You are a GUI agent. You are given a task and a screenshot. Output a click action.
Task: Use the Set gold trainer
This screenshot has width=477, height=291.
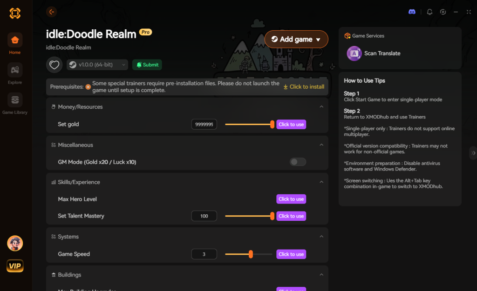291,125
